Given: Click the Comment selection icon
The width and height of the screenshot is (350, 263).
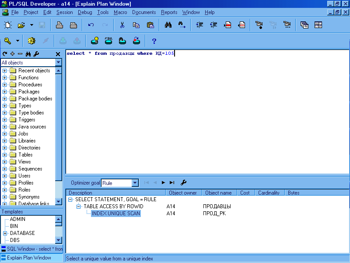Looking at the screenshot, I should (x=227, y=25).
